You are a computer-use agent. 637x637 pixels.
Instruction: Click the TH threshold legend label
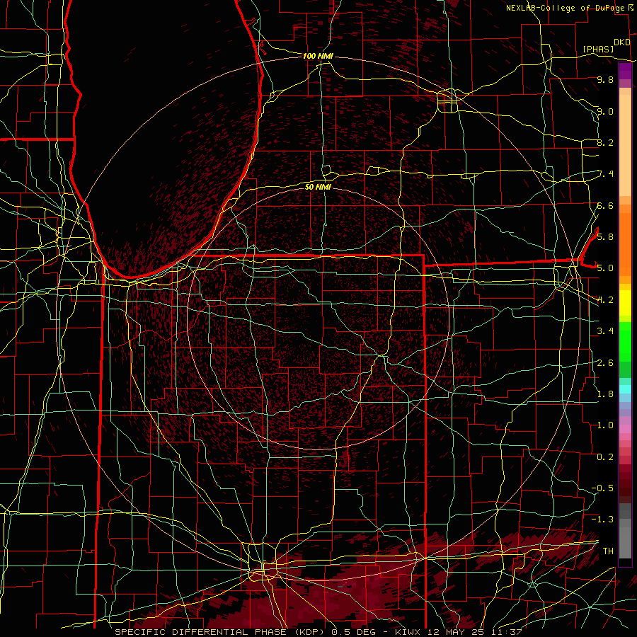pyautogui.click(x=608, y=551)
